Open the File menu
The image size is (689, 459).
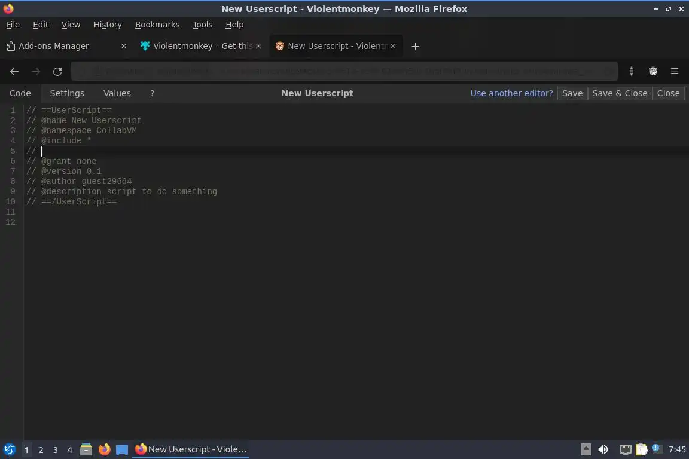tap(13, 25)
